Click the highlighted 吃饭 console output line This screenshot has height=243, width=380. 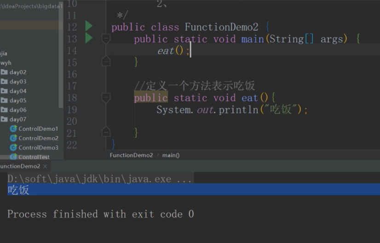pyautogui.click(x=194, y=190)
